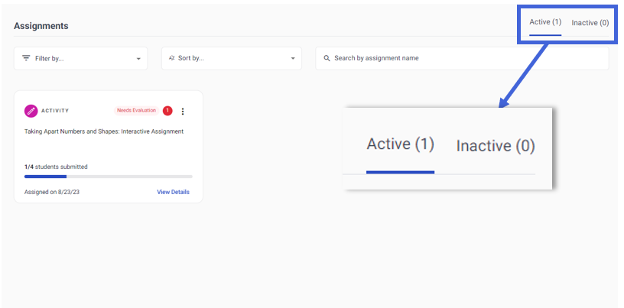Click the students submitted progress bar
The image size is (624, 308).
(x=109, y=177)
